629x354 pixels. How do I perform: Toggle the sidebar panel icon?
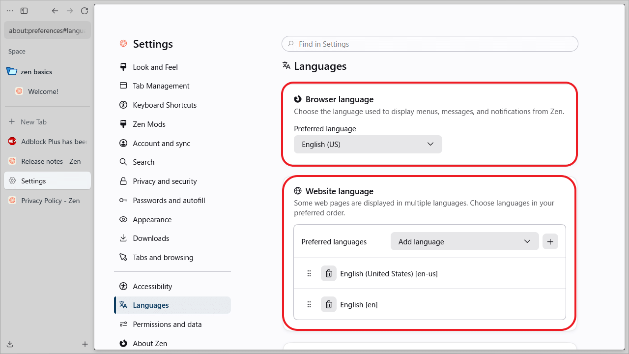[x=24, y=11]
